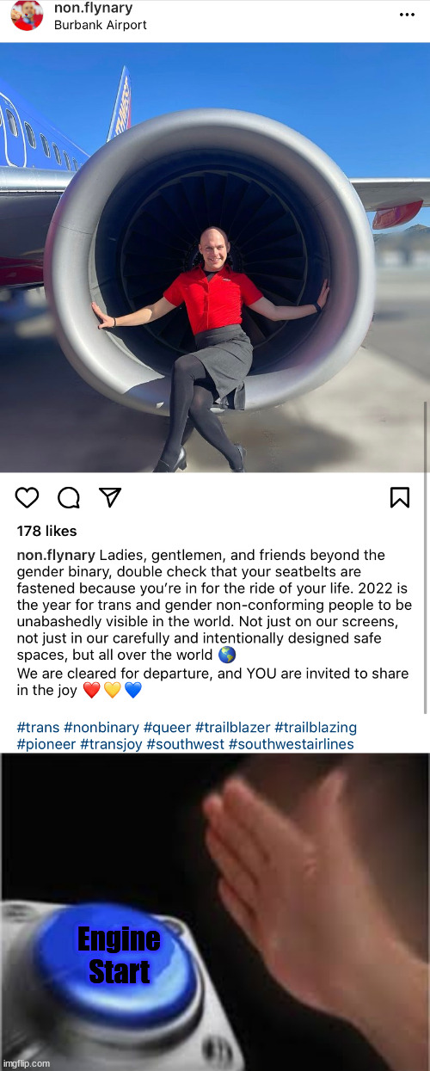Image resolution: width=430 pixels, height=1071 pixels.
Task: Open the #trans hashtag
Action: coord(38,728)
